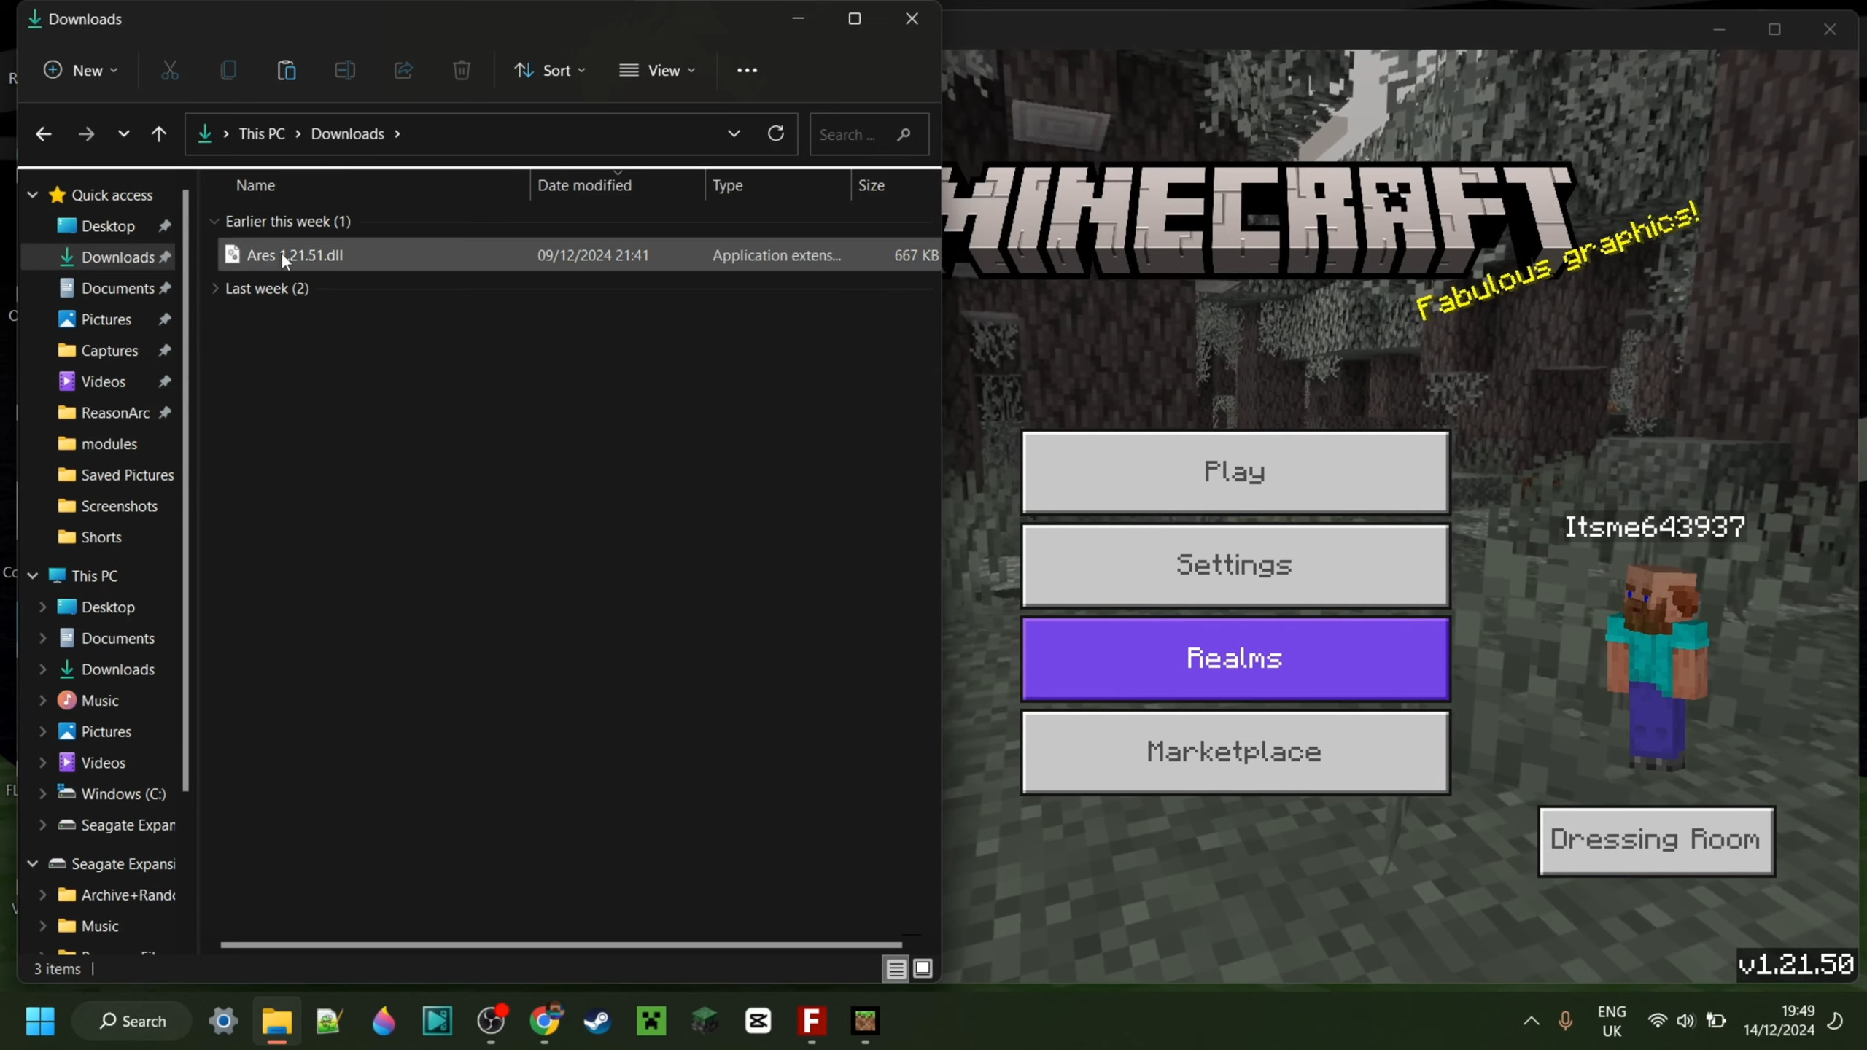Go back with the Back arrow
This screenshot has height=1050, width=1867.
pyautogui.click(x=44, y=133)
